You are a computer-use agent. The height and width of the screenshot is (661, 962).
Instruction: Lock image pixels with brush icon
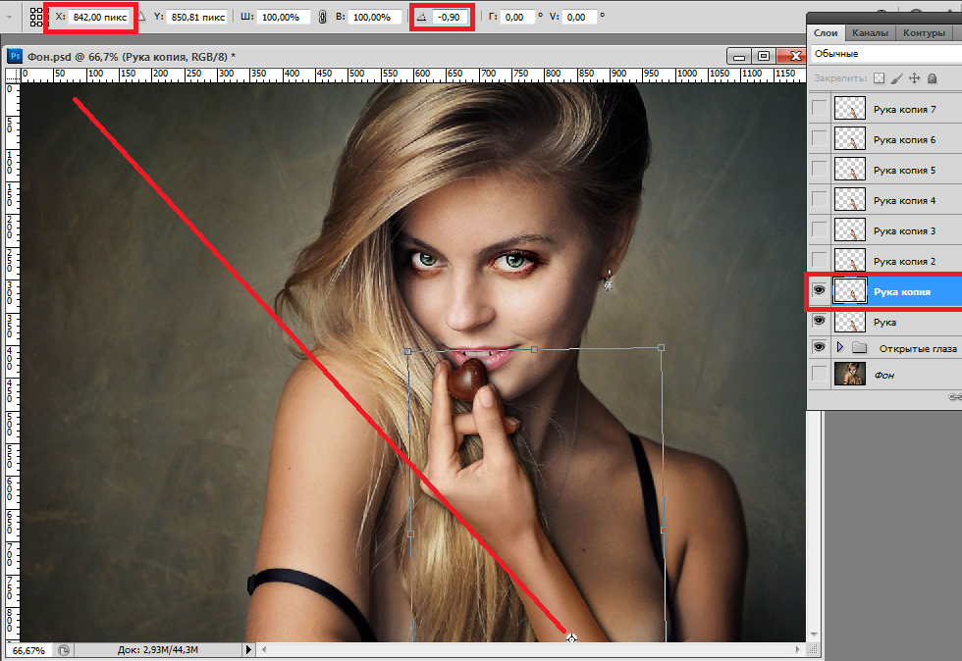pos(896,77)
